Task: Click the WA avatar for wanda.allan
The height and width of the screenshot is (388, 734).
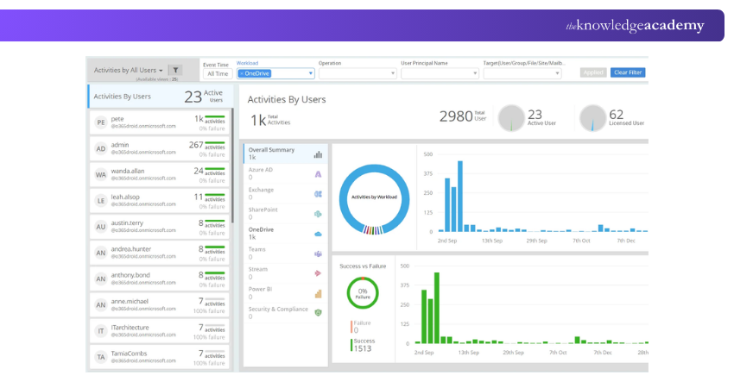Action: click(101, 175)
